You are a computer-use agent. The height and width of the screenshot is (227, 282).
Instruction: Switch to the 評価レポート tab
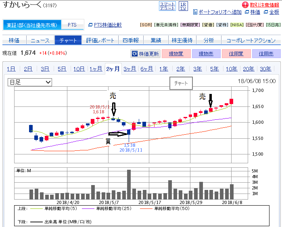click(x=100, y=40)
